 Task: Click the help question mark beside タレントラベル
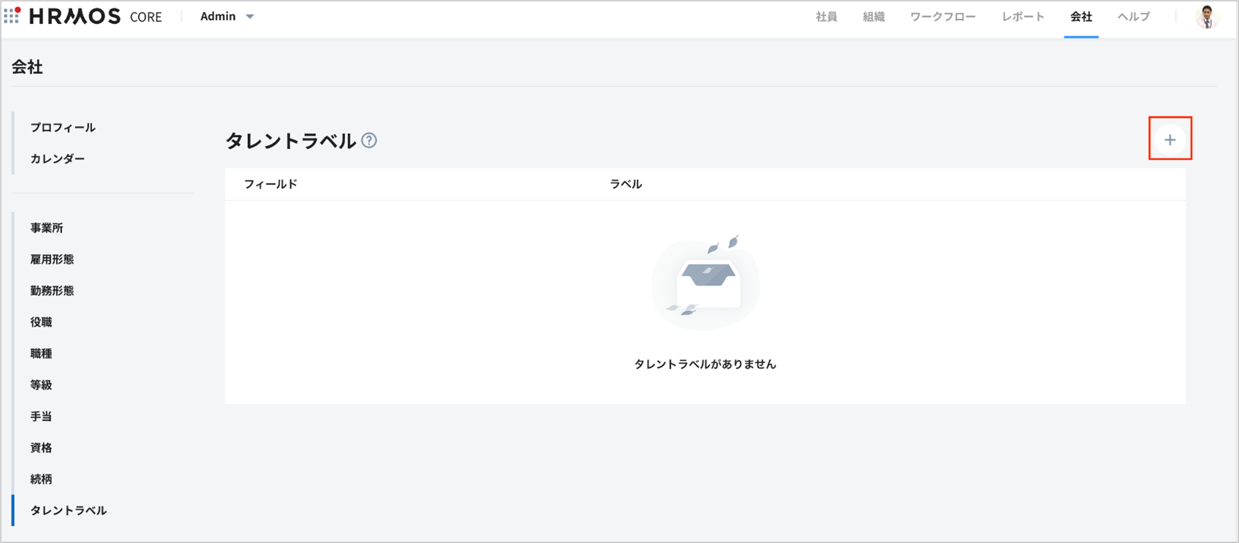tap(369, 141)
